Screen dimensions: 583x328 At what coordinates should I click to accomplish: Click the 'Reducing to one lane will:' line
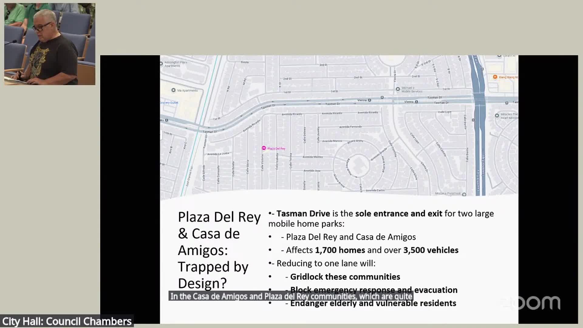tap(326, 263)
